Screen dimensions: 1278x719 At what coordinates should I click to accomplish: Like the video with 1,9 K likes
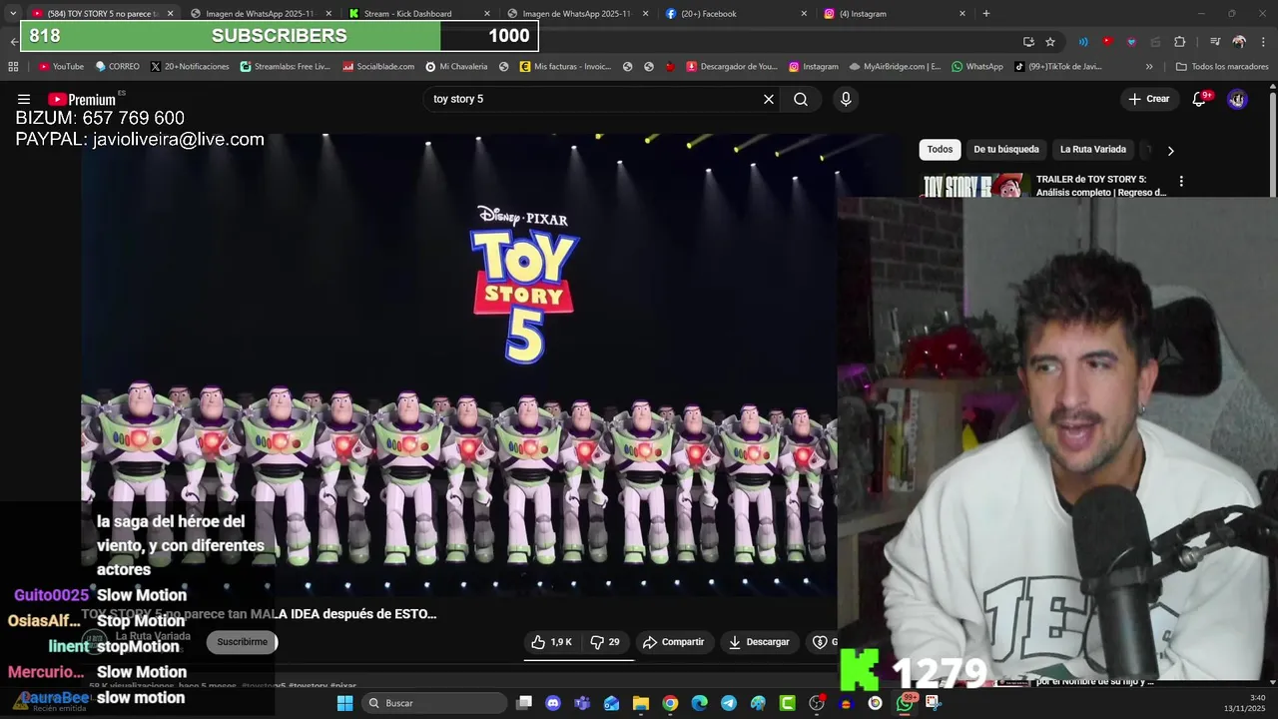[x=551, y=642]
